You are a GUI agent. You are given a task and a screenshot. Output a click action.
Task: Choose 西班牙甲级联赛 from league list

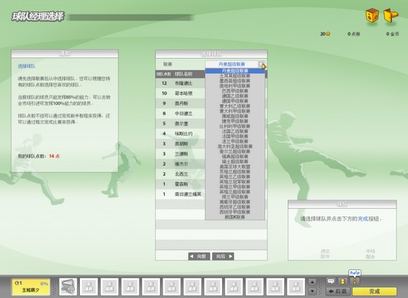click(x=235, y=211)
